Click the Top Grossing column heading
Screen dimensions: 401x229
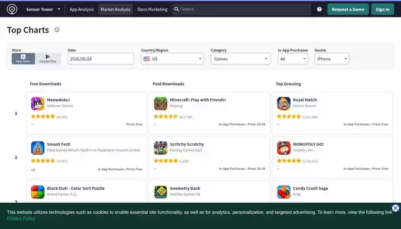pyautogui.click(x=288, y=84)
